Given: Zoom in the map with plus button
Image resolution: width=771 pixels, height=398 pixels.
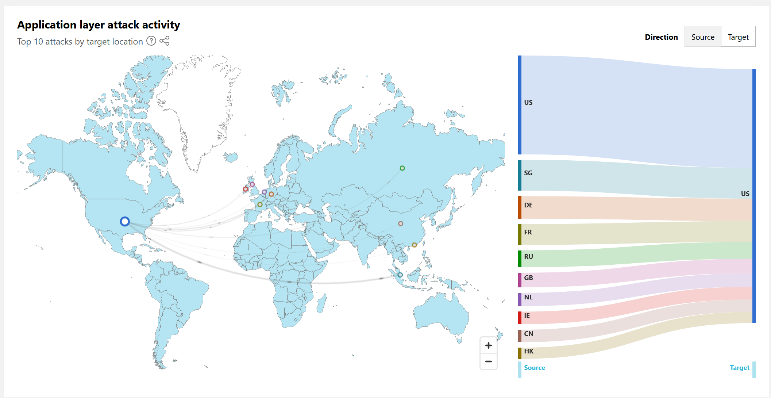Looking at the screenshot, I should (x=488, y=345).
